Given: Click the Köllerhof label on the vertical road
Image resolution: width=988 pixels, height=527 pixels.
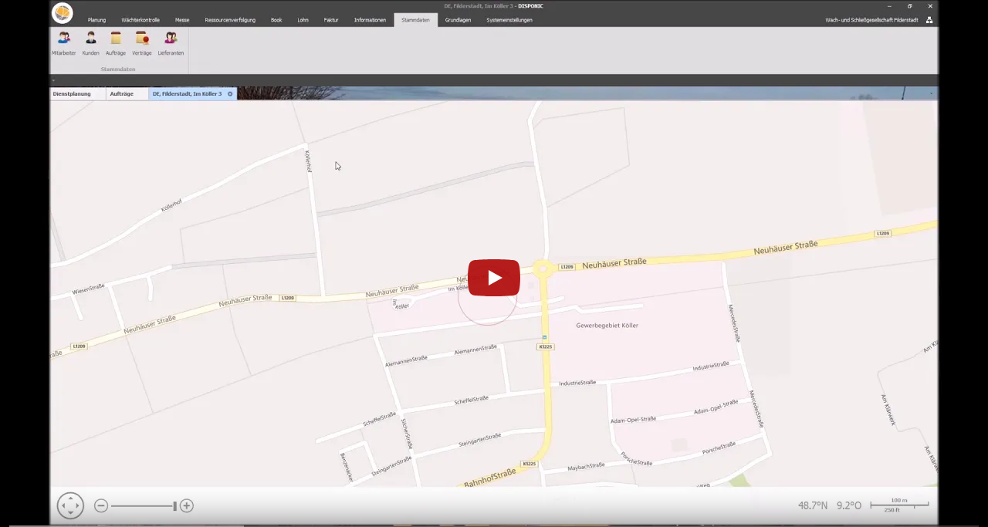Looking at the screenshot, I should [x=308, y=161].
